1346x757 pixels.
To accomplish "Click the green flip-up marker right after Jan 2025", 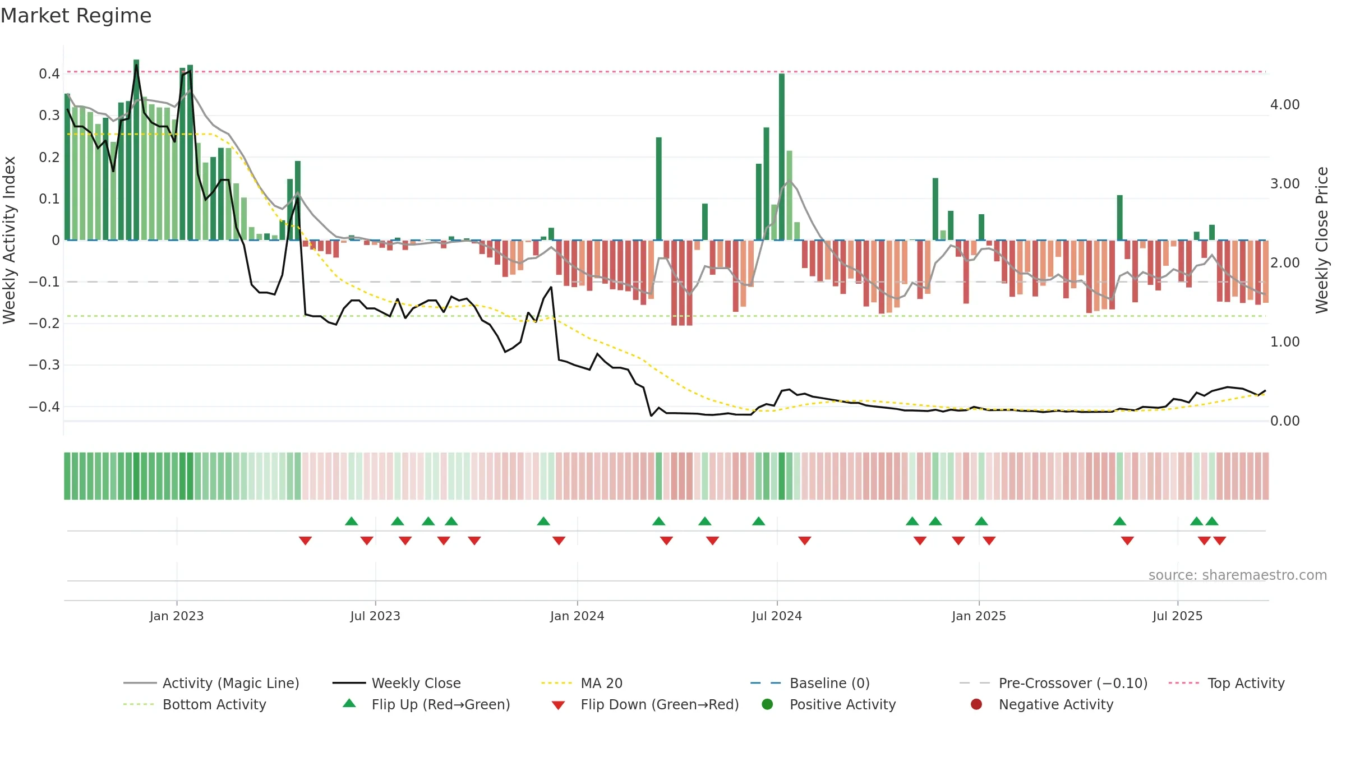I will click(981, 521).
